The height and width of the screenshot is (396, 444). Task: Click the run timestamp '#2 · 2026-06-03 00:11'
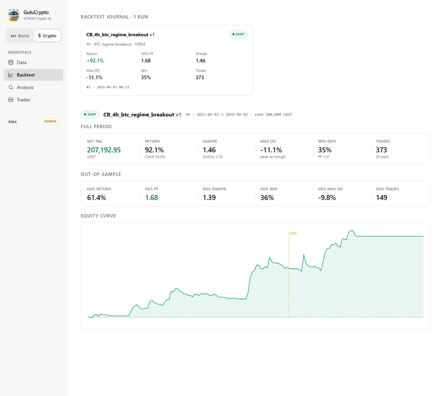tap(108, 87)
